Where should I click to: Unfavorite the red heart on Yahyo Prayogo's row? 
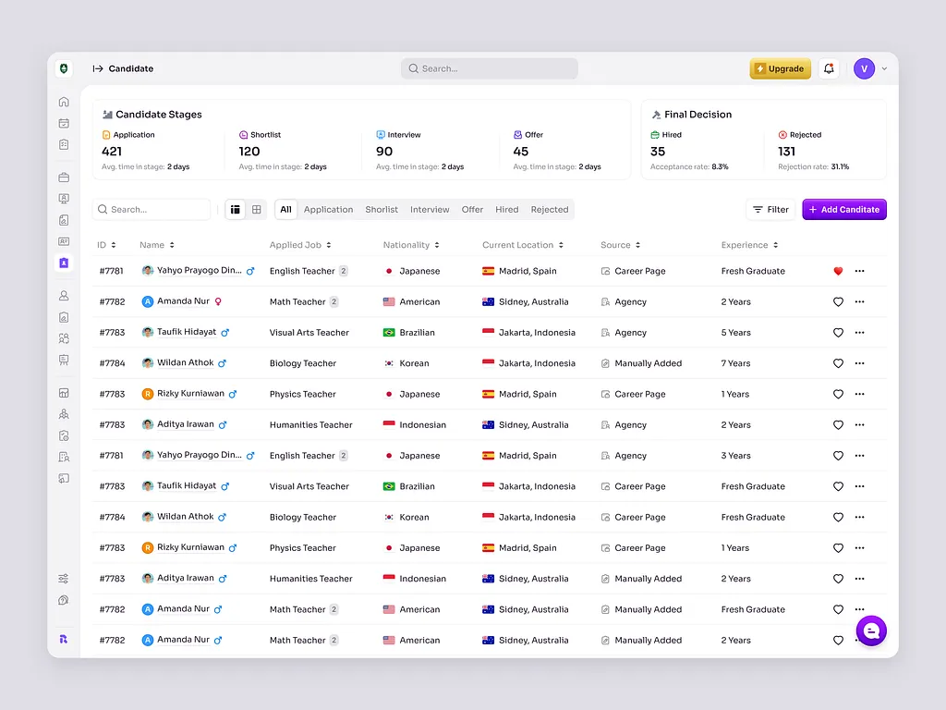click(x=838, y=270)
